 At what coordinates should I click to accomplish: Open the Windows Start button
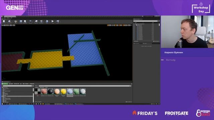[2, 104]
